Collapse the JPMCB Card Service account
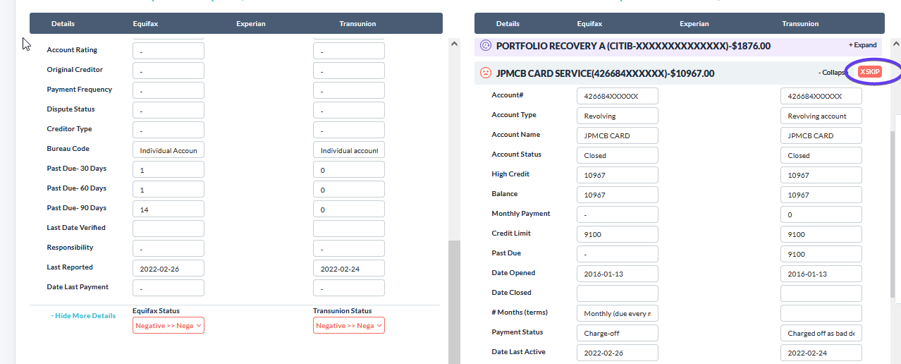Viewport: 901px width, 364px height. [x=832, y=73]
